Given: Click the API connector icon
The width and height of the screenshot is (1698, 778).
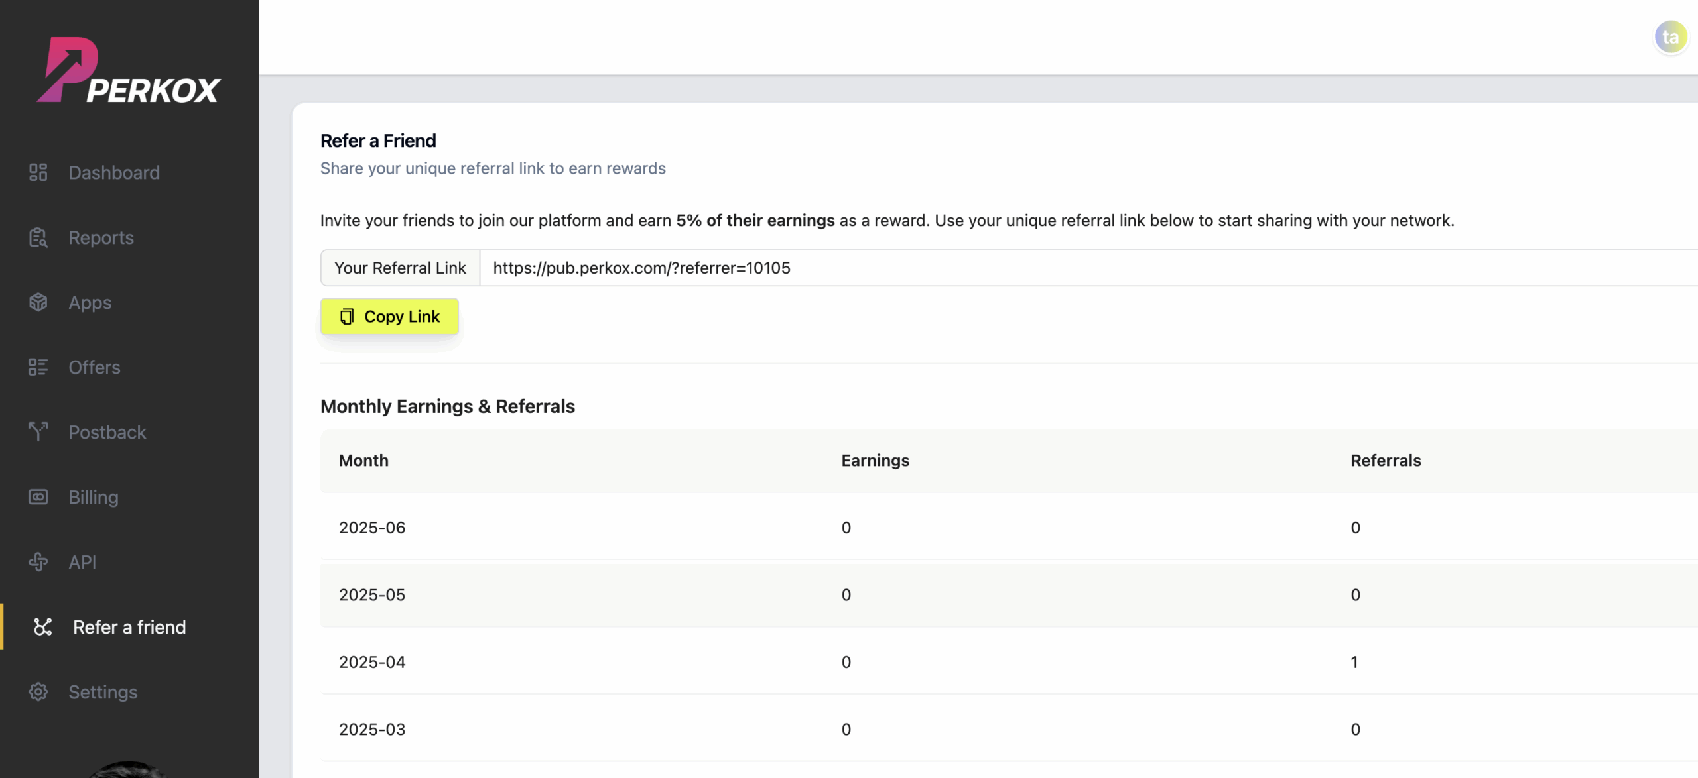Looking at the screenshot, I should coord(38,562).
